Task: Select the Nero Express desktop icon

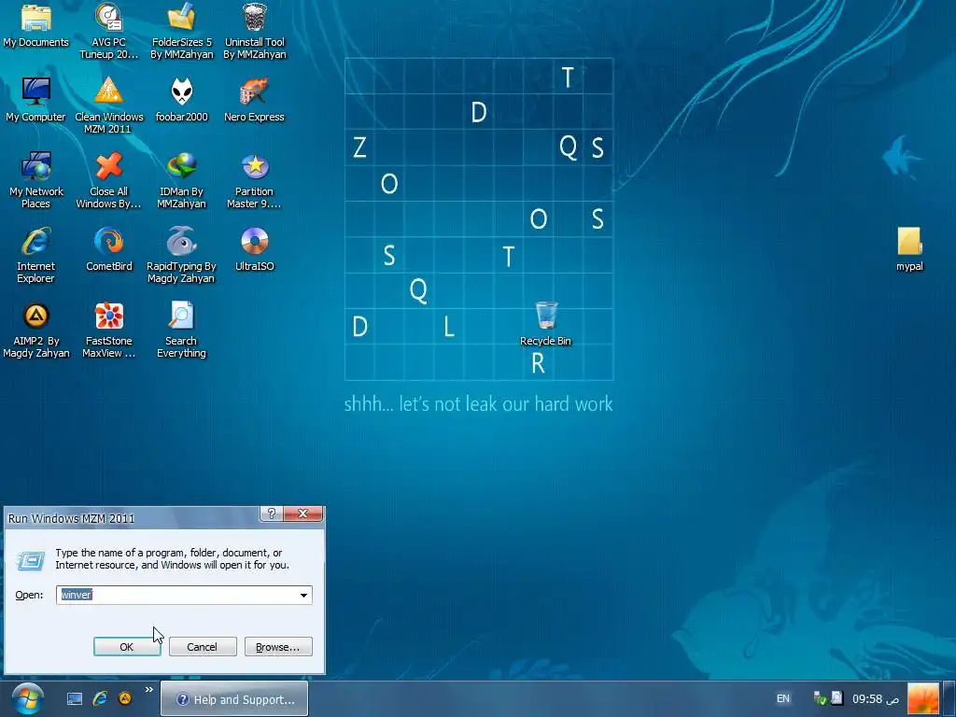Action: coord(254,100)
